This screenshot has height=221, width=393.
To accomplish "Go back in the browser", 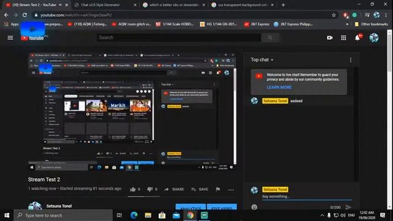I will (x=6, y=15).
